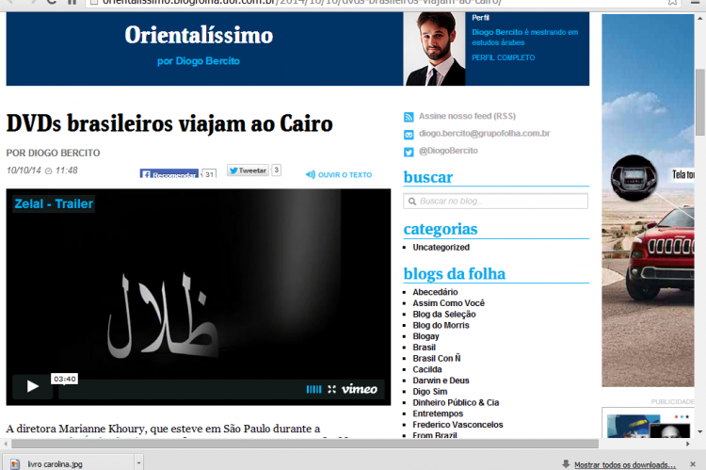The height and width of the screenshot is (470, 706).
Task: Bookmark this page with star icon
Action: click(x=673, y=2)
